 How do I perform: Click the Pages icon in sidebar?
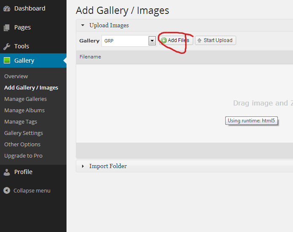7,28
